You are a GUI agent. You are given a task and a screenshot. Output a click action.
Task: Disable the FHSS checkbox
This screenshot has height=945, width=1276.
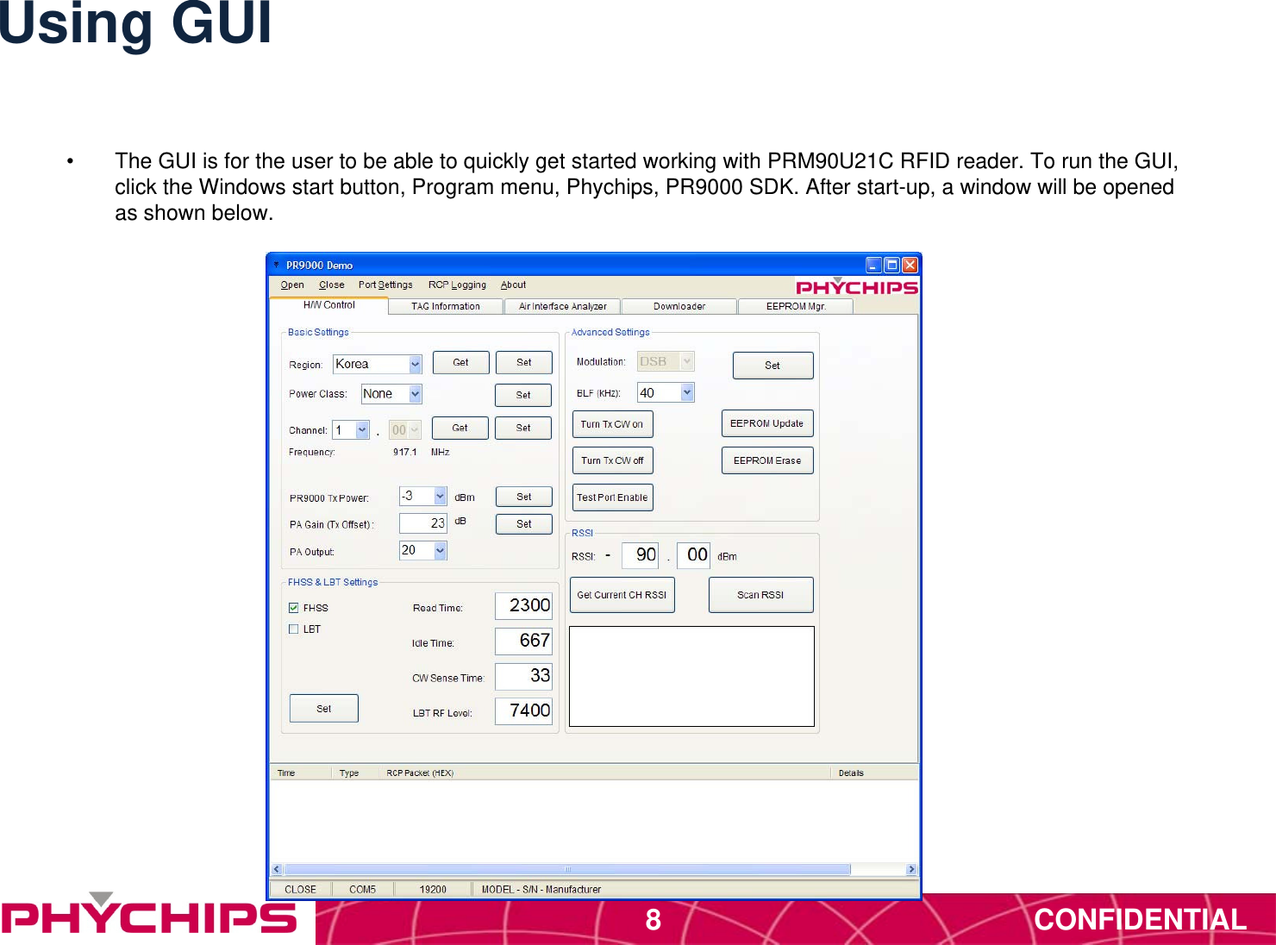pyautogui.click(x=292, y=608)
